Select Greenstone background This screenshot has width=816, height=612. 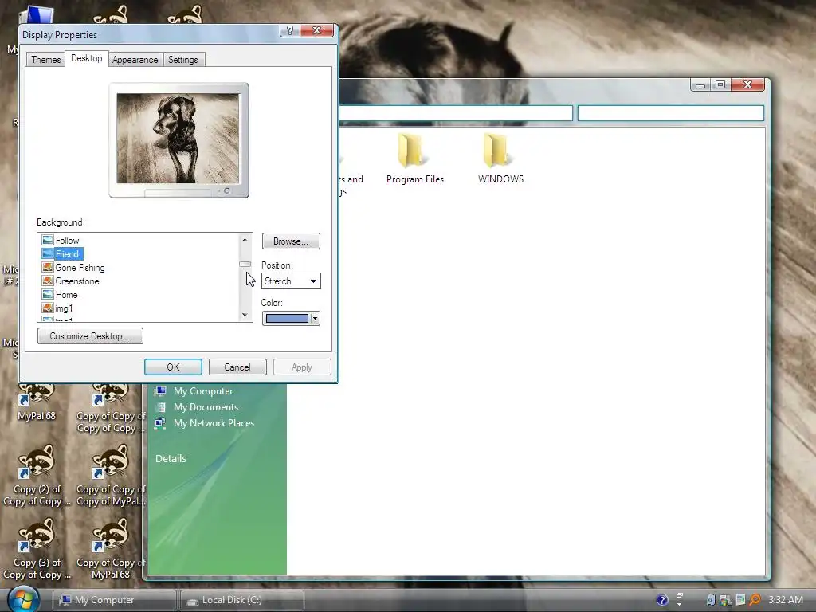(77, 281)
